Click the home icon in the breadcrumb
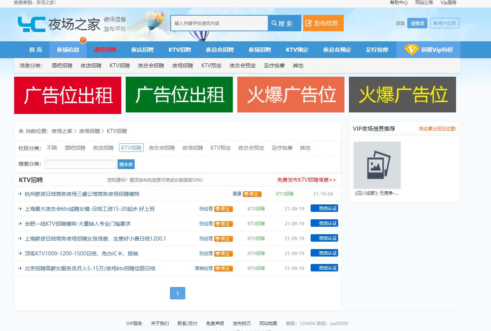This screenshot has height=331, width=491. click(21, 131)
